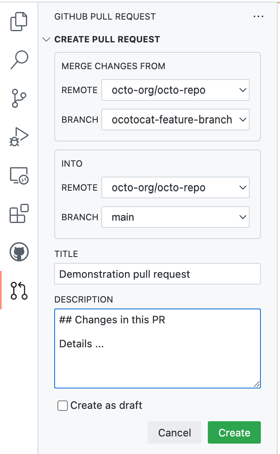Collapse the Create Pull Request section chevron
Screen dimensions: 280x454
[47, 39]
